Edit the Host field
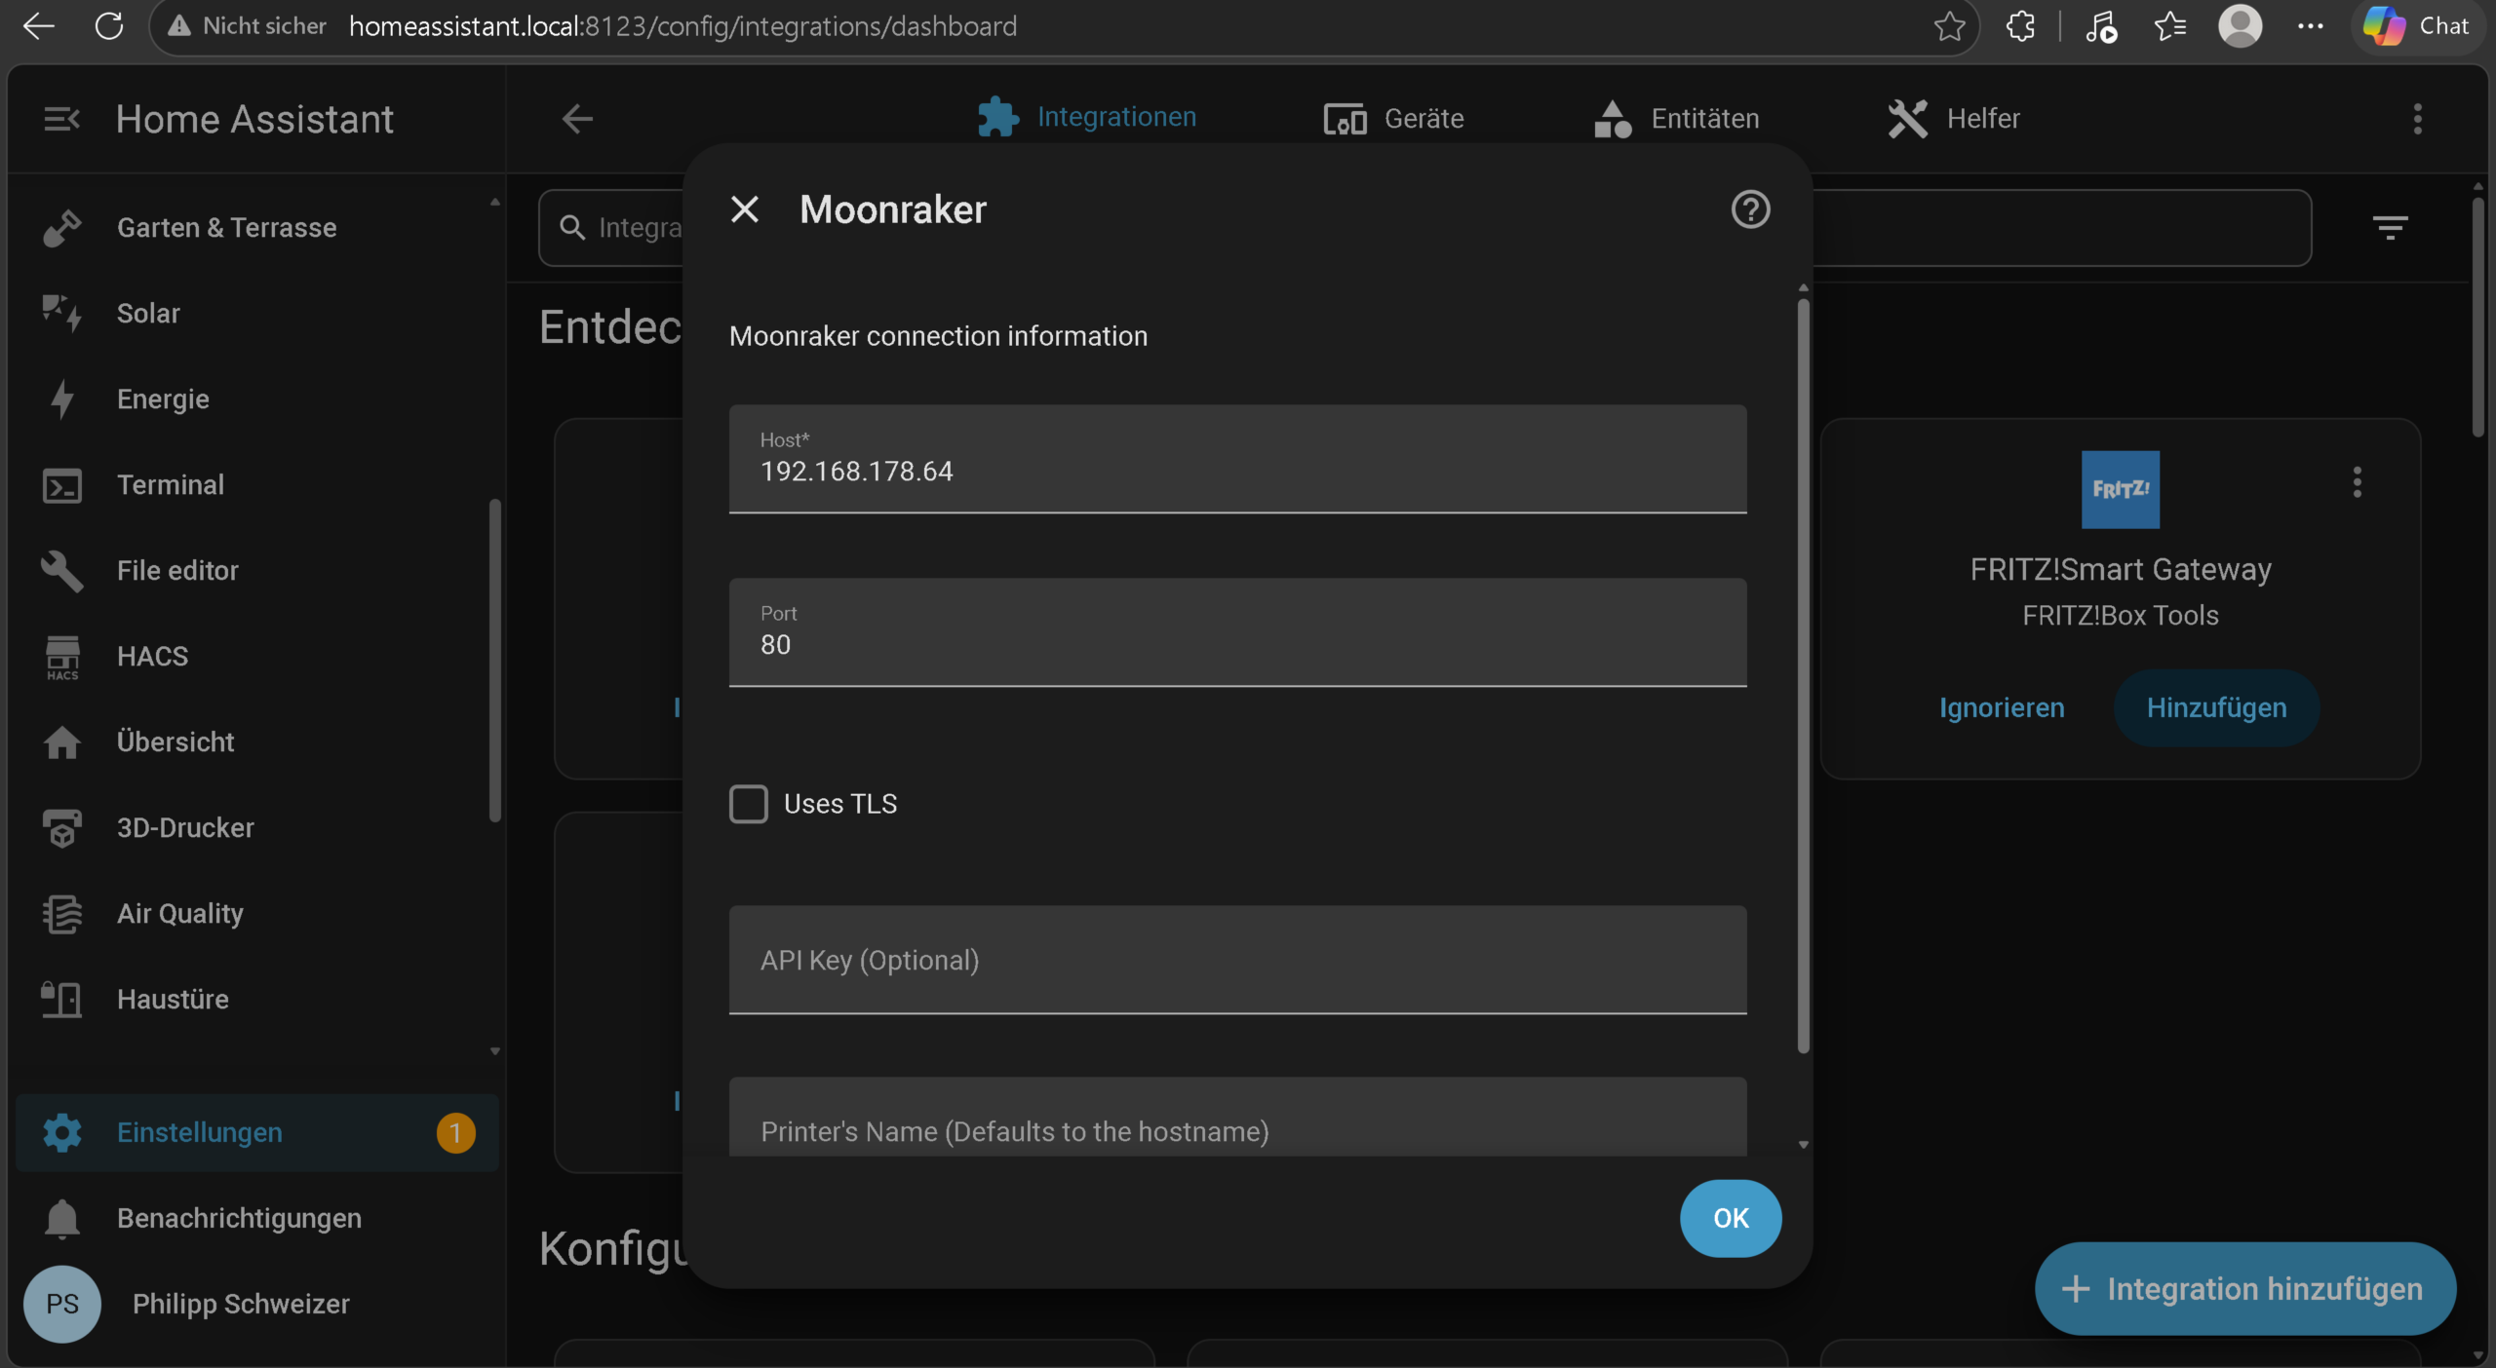 tap(1237, 459)
